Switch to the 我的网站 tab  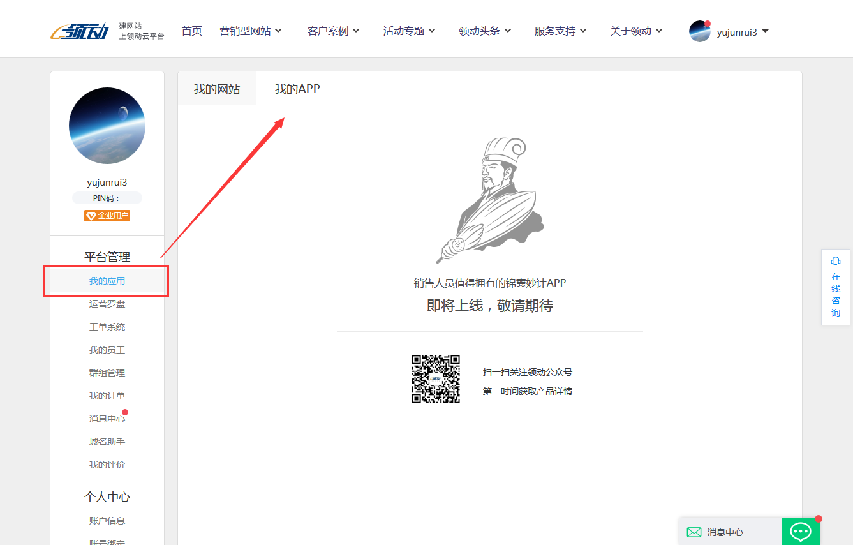pyautogui.click(x=217, y=89)
